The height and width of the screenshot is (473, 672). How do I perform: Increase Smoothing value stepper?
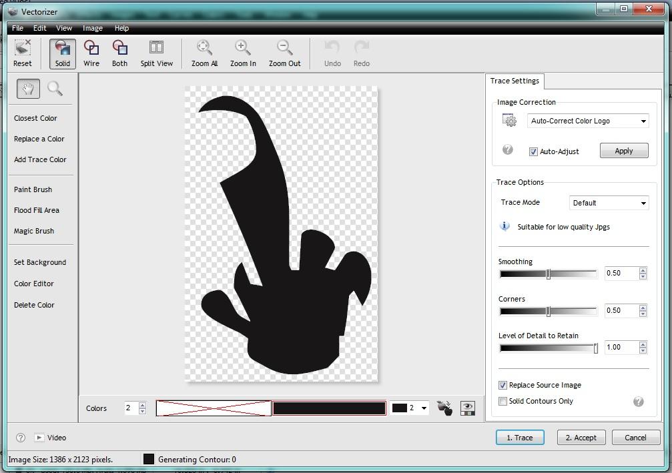[x=643, y=270]
